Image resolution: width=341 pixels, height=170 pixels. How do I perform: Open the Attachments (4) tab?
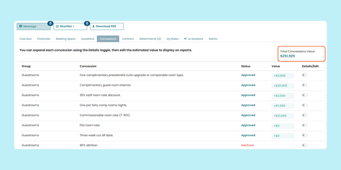(150, 39)
